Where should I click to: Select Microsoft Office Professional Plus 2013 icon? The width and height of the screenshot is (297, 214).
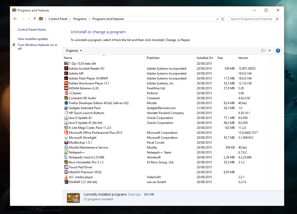click(x=66, y=132)
